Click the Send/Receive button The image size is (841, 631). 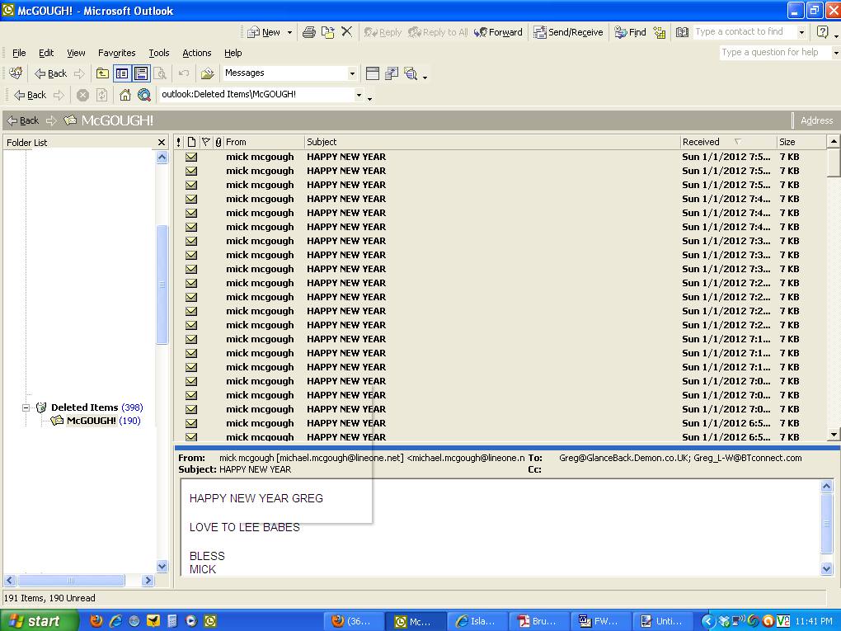tap(569, 32)
